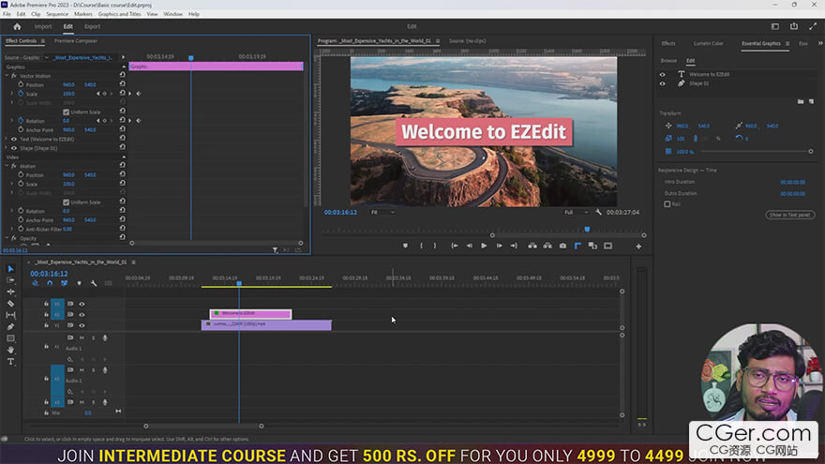Mark In point in Program Monitor
The height and width of the screenshot is (464, 825).
point(421,246)
